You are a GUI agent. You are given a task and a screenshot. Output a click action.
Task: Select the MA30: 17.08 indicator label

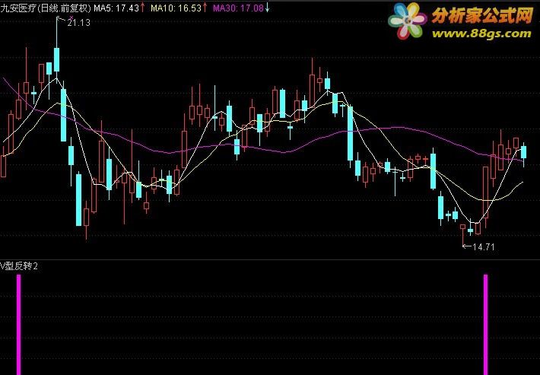[241, 8]
